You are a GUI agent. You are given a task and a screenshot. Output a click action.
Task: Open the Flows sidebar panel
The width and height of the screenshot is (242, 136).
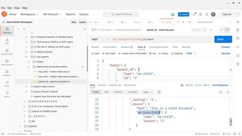[x=7, y=84]
